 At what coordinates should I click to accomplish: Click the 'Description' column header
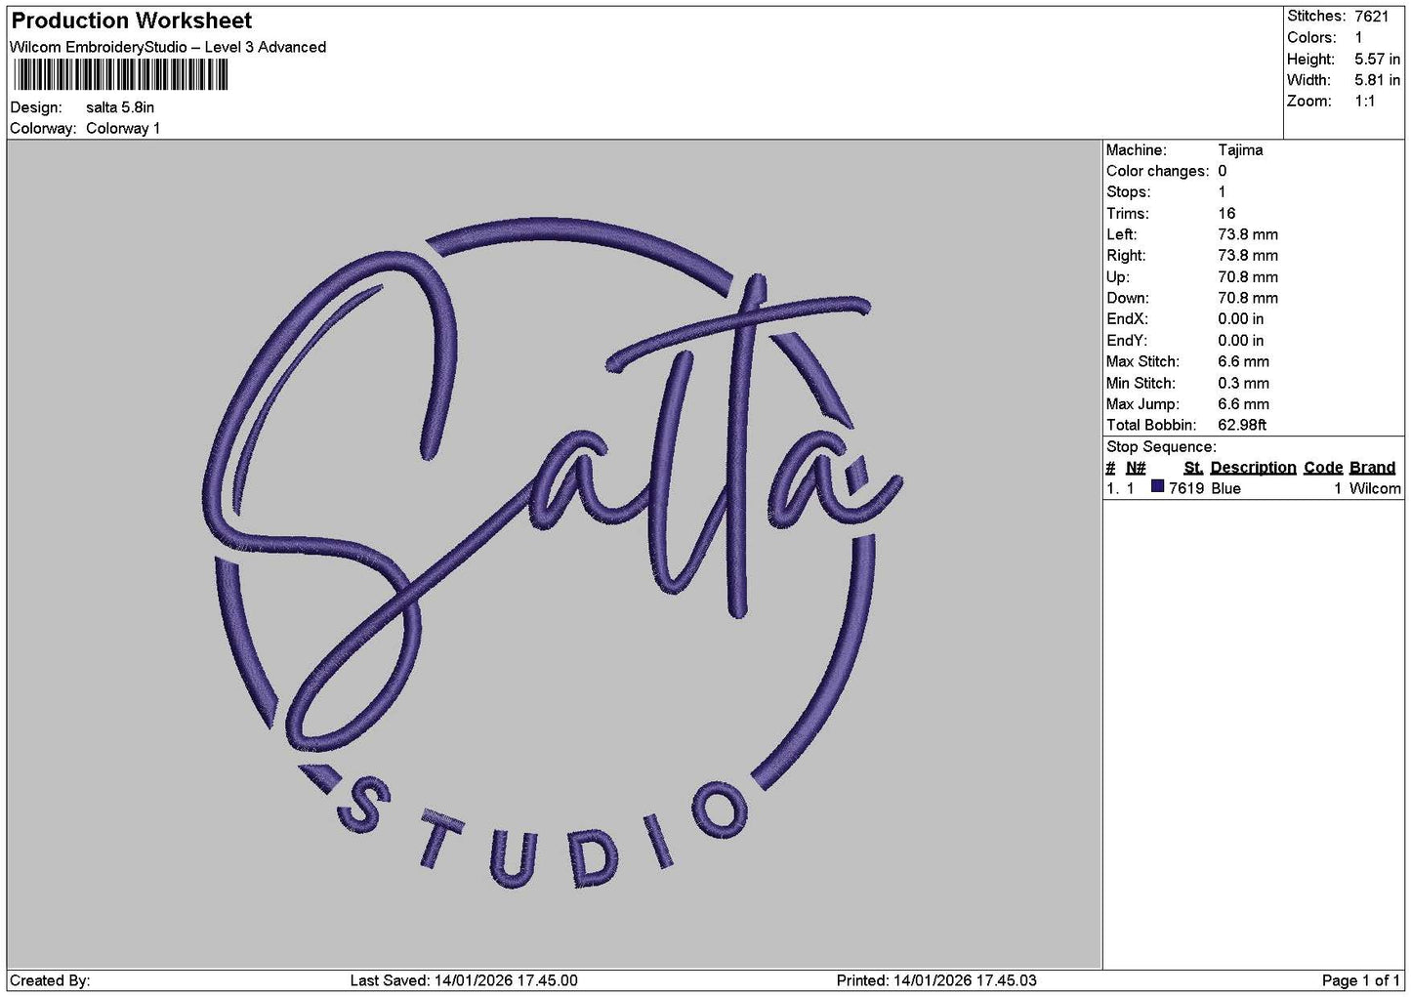1253,468
